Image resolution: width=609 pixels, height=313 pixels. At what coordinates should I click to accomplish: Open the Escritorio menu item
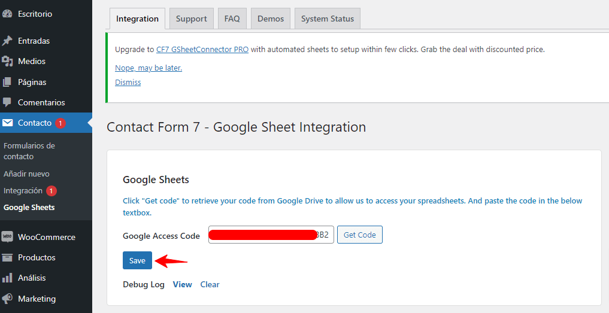click(x=35, y=14)
